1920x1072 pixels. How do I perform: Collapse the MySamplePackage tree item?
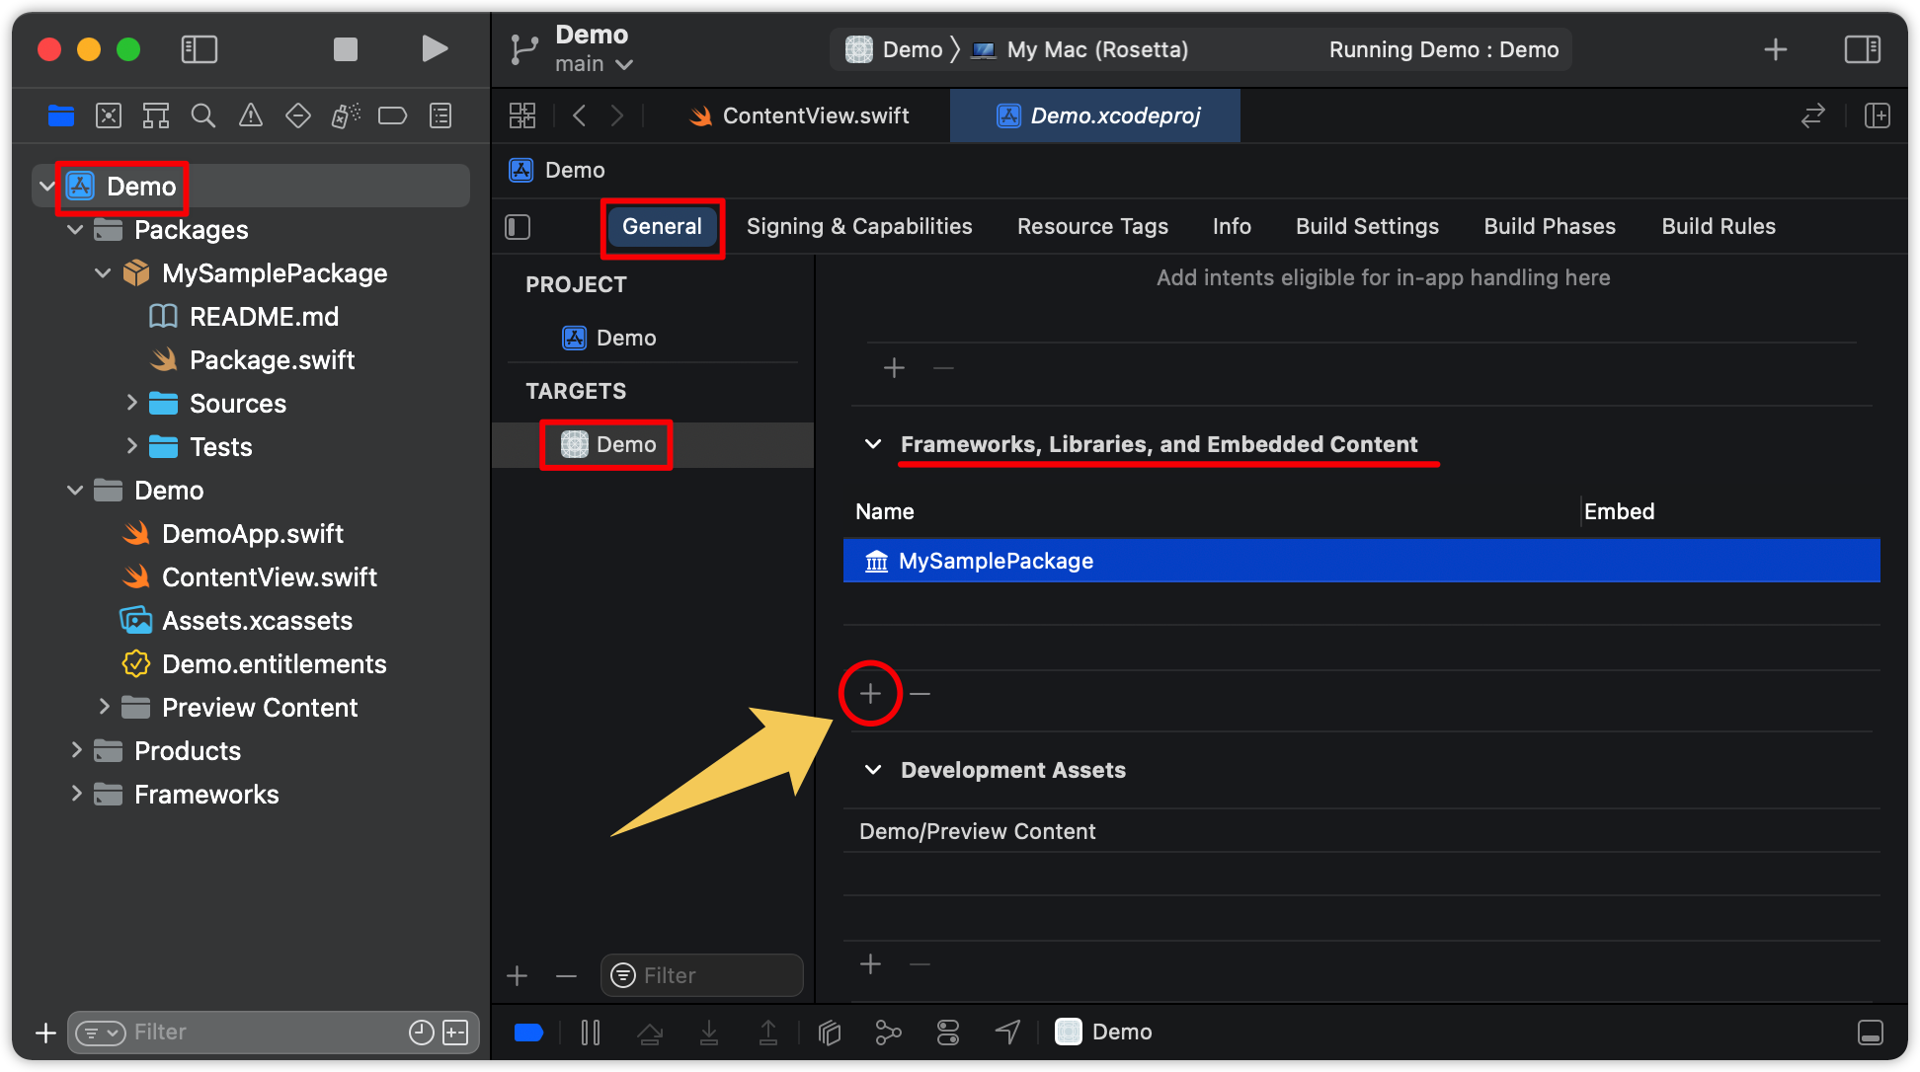pyautogui.click(x=103, y=273)
